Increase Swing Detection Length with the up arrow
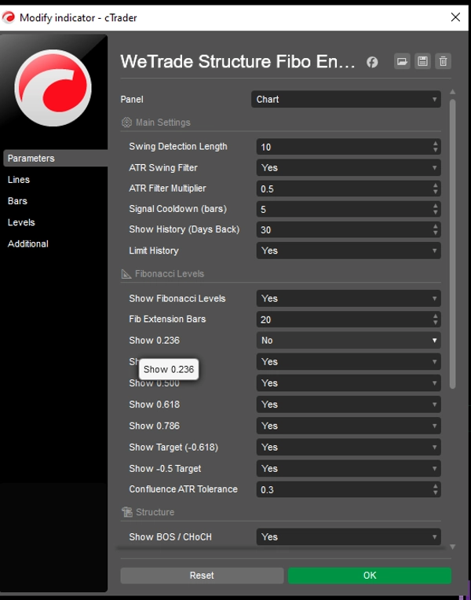Viewport: 471px width, 600px height. click(436, 144)
